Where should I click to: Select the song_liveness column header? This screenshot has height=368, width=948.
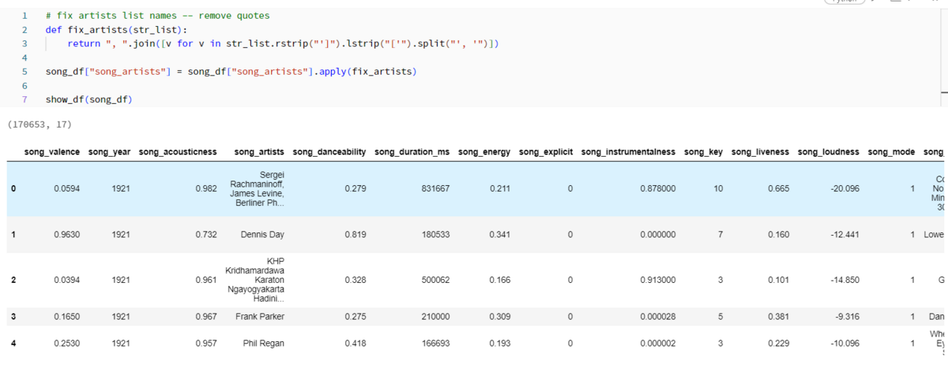pyautogui.click(x=760, y=151)
